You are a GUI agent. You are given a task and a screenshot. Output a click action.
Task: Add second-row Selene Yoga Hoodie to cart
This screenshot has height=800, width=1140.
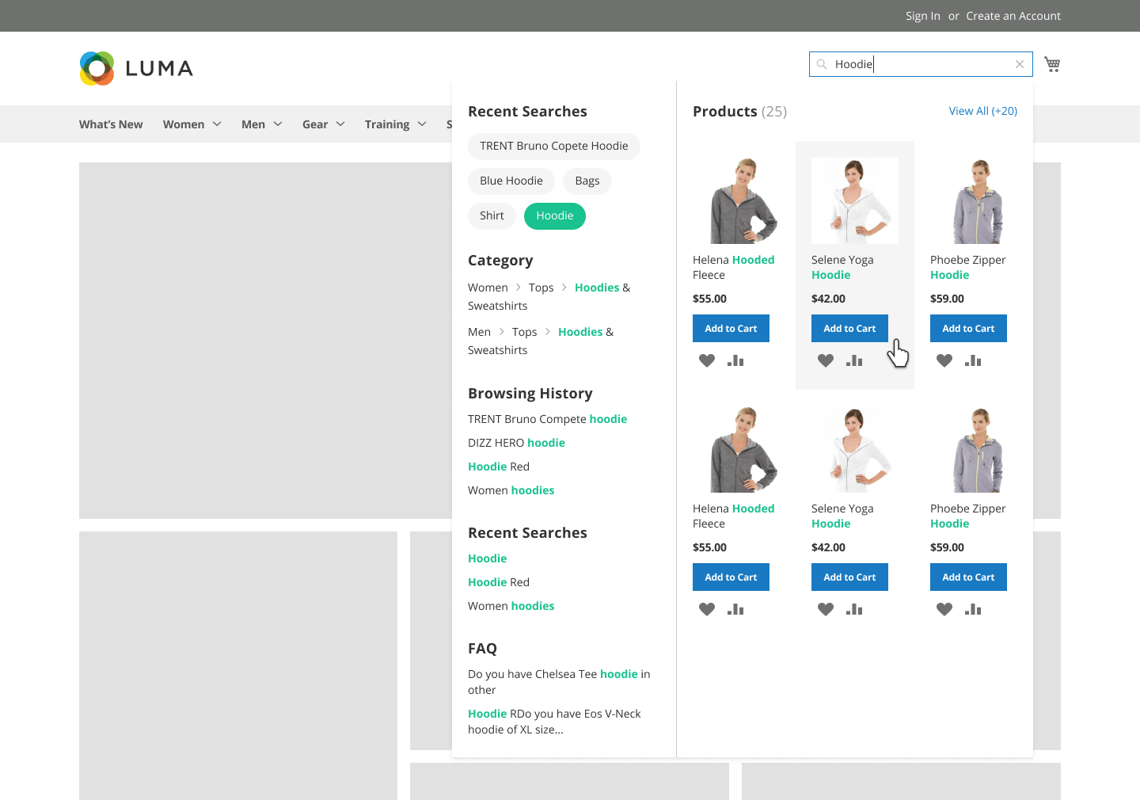(x=849, y=577)
